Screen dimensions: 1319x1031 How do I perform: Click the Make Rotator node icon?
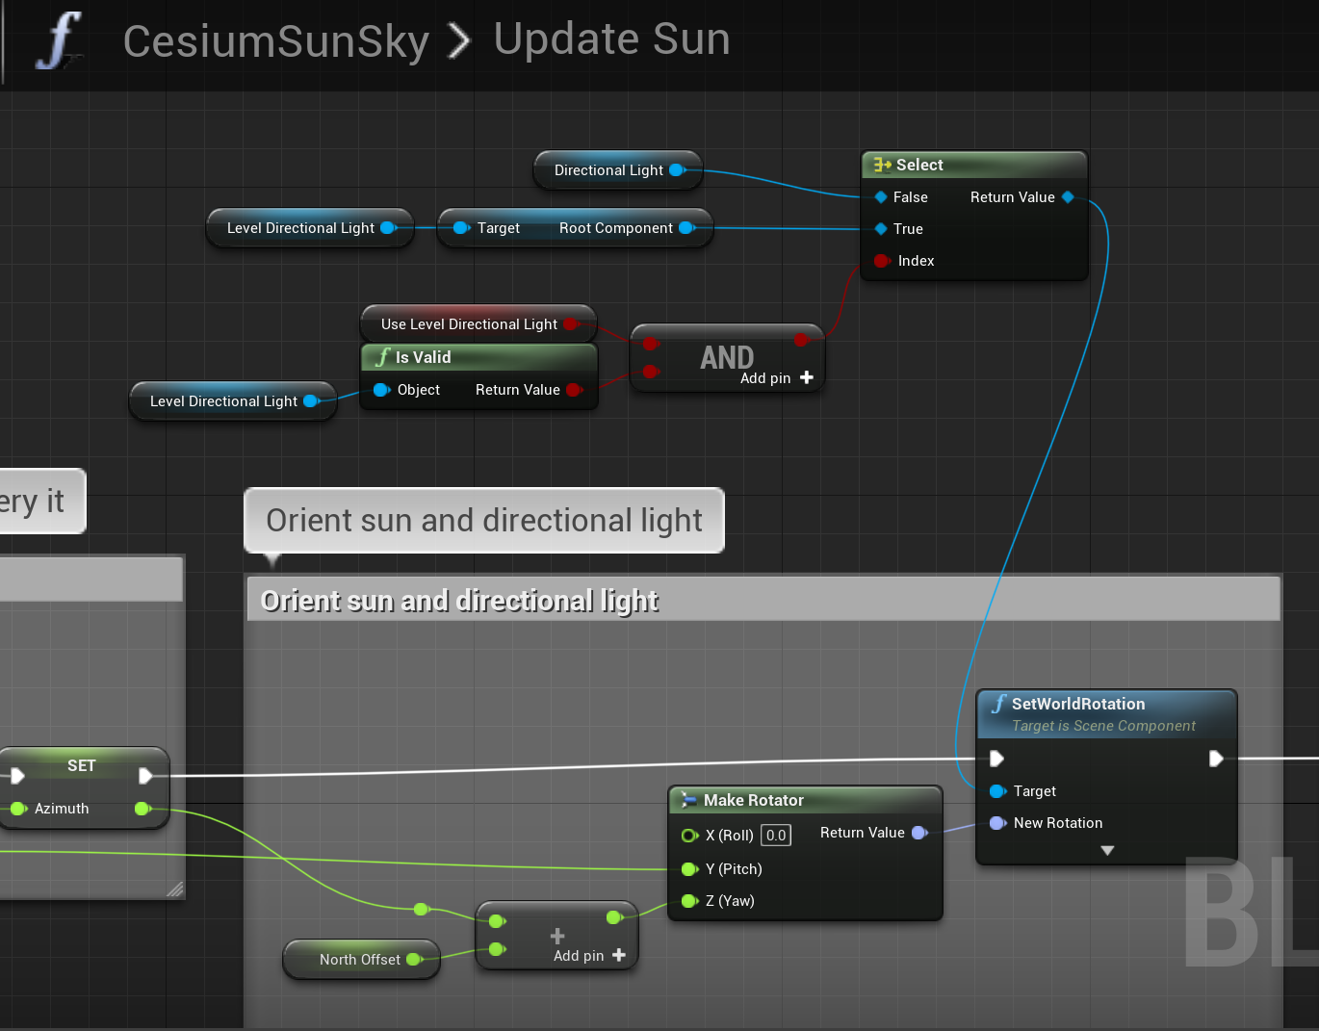(x=688, y=800)
